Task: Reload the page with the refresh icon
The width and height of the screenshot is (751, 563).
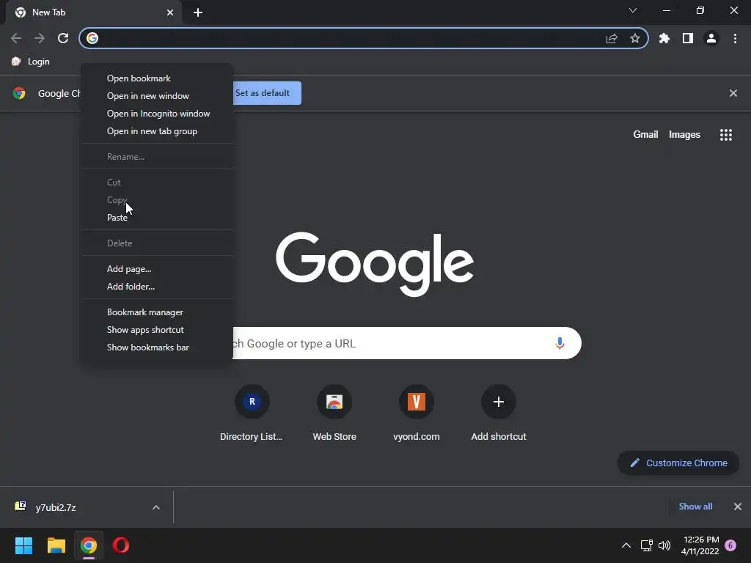Action: click(x=63, y=38)
